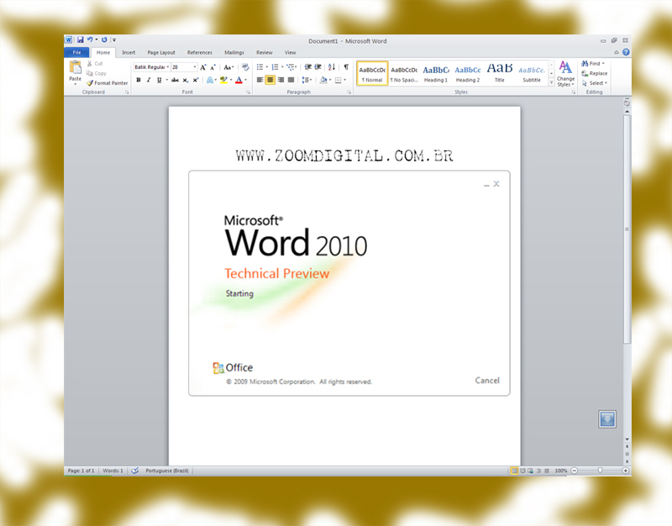The height and width of the screenshot is (526, 672).
Task: Open Word Help with question mark icon
Action: 626,52
